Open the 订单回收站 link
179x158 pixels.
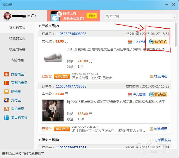coord(163,140)
